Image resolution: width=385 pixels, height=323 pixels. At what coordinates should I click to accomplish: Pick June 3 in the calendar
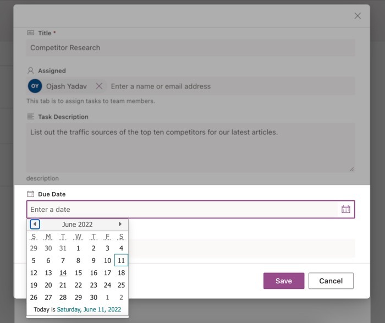tap(107, 248)
